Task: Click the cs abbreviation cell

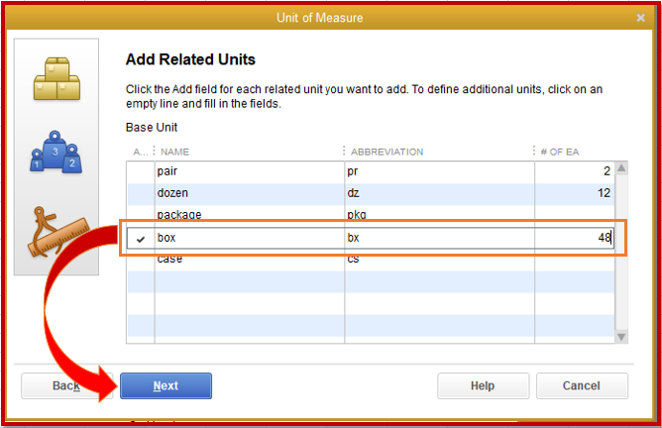Action: click(439, 263)
